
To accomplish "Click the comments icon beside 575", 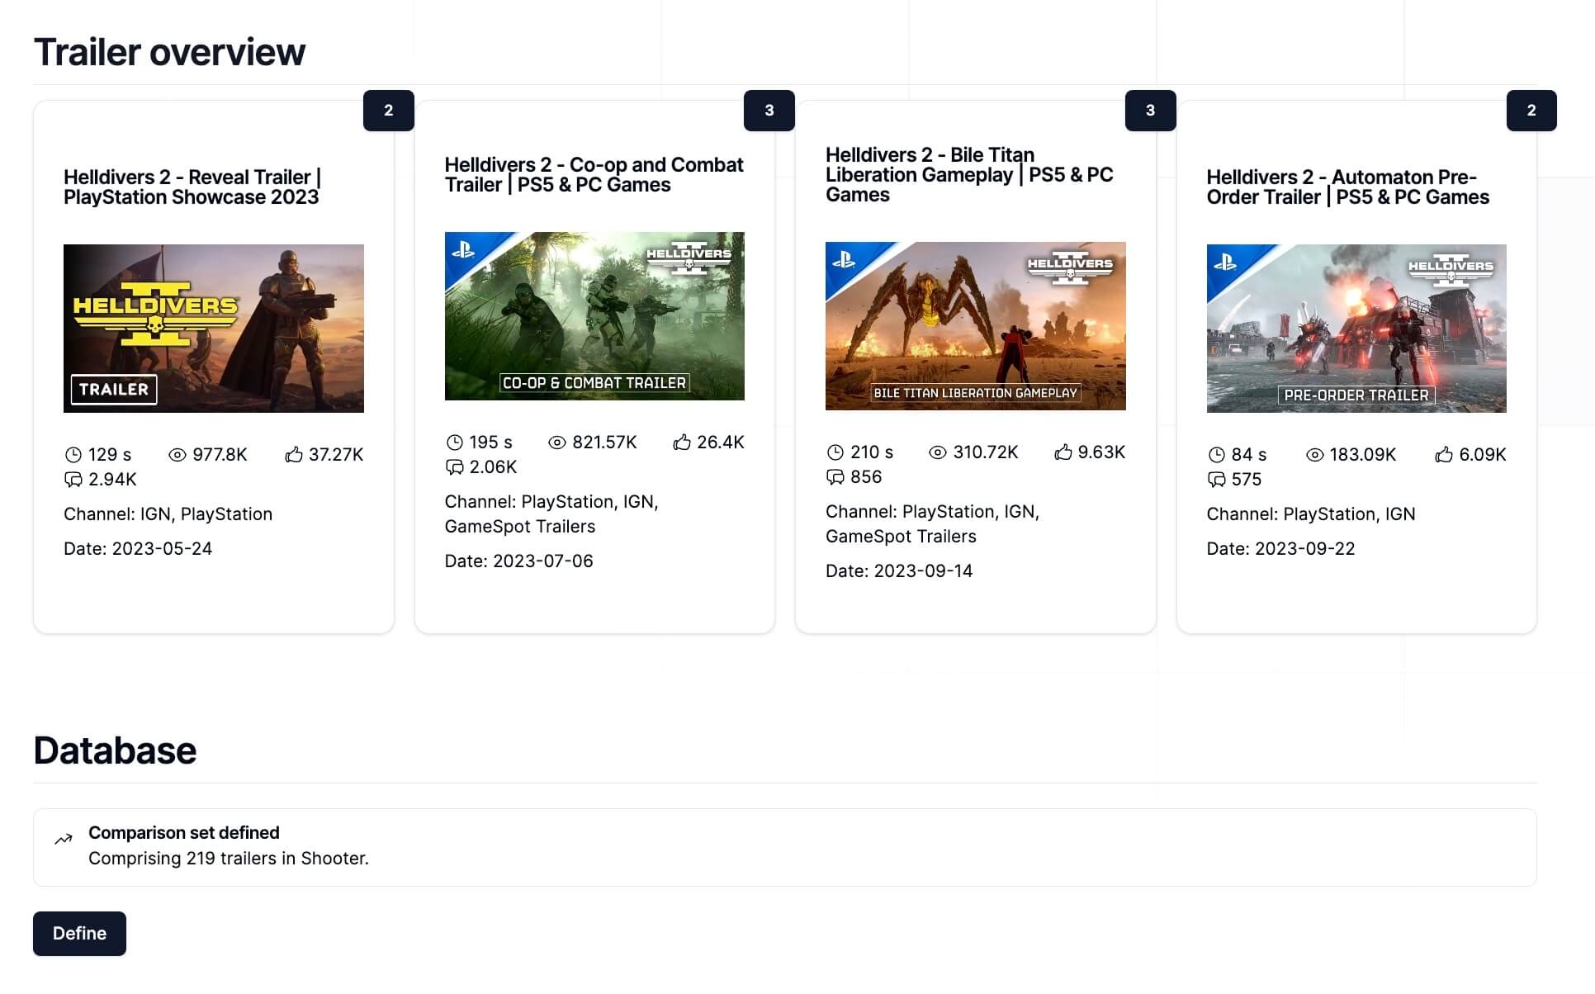I will 1217,480.
